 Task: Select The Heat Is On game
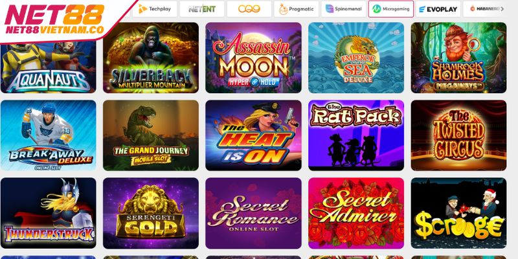(x=253, y=135)
